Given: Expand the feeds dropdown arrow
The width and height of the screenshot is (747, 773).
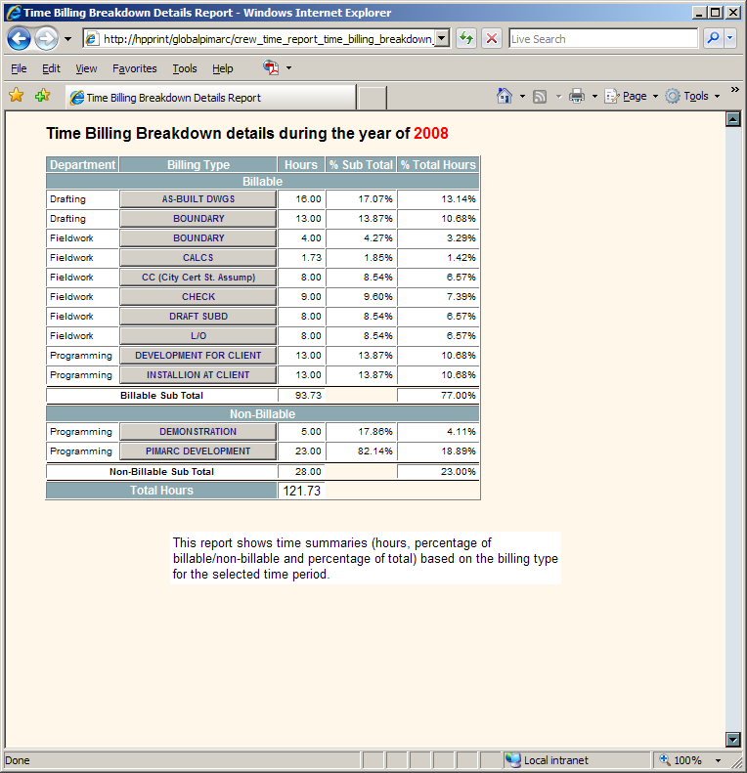Looking at the screenshot, I should click(559, 96).
